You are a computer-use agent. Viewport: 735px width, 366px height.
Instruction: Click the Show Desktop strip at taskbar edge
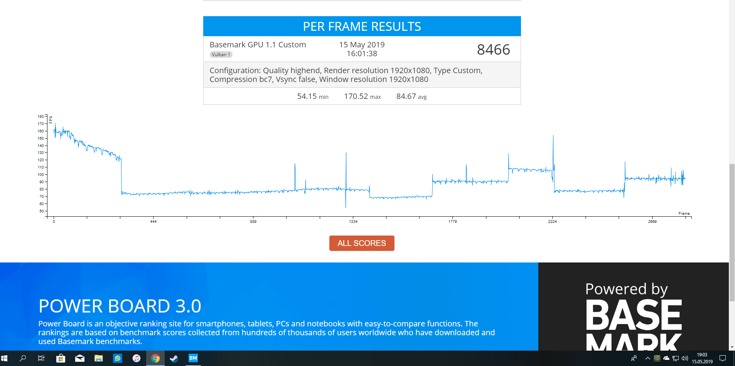734,358
